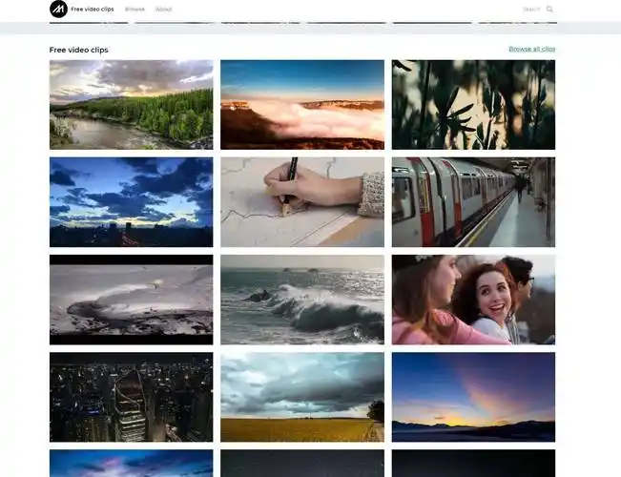The height and width of the screenshot is (477, 621).
Task: Open the ocean waves crashing clip
Action: [x=302, y=300]
